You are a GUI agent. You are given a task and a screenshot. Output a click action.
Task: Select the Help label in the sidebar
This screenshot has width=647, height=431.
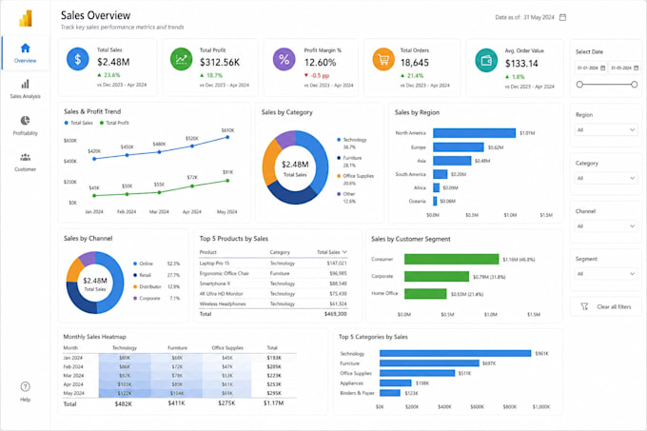[25, 400]
